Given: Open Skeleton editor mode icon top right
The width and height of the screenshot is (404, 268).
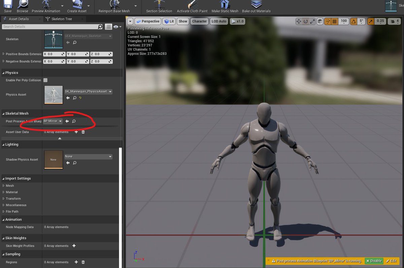Looking at the screenshot, I should pyautogui.click(x=391, y=6).
